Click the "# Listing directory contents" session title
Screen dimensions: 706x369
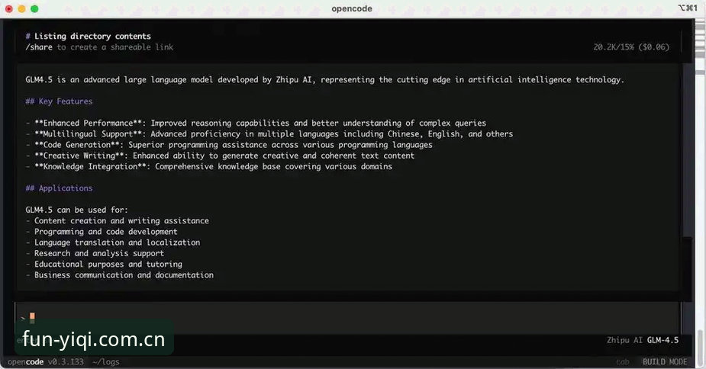[x=89, y=36]
